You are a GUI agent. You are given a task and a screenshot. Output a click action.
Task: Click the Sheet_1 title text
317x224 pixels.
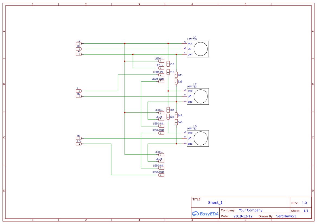[x=215, y=203]
